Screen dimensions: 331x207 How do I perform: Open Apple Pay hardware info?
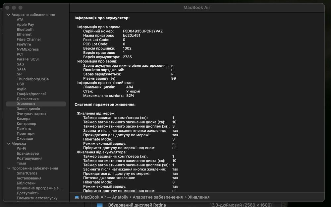pyautogui.click(x=25, y=25)
